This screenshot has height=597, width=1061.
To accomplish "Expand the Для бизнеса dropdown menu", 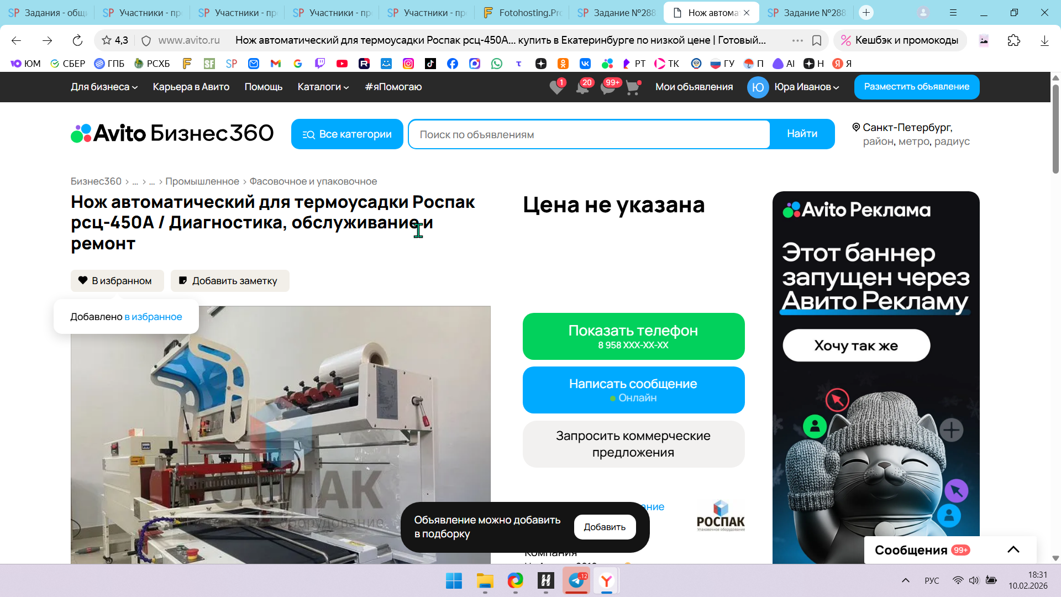I will pos(104,87).
